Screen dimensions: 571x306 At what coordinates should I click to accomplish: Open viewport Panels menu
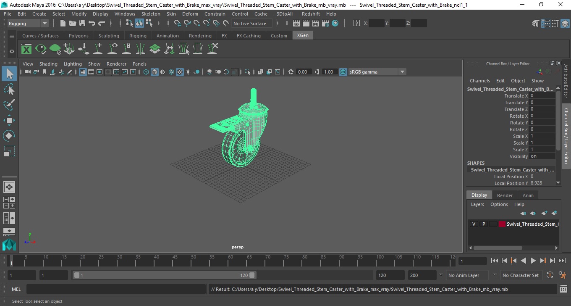click(x=139, y=64)
